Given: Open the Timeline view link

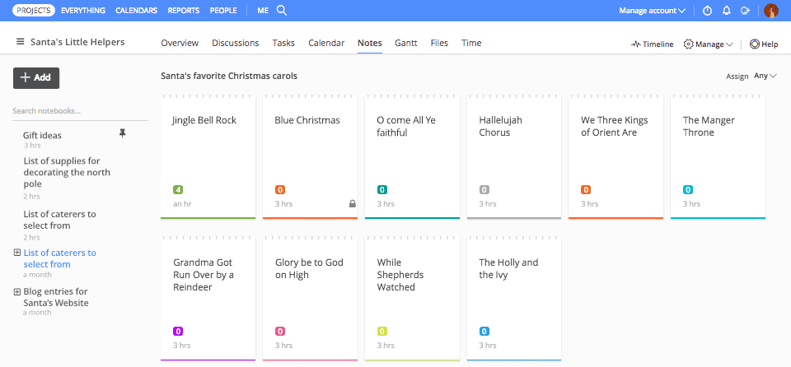Looking at the screenshot, I should coord(652,44).
